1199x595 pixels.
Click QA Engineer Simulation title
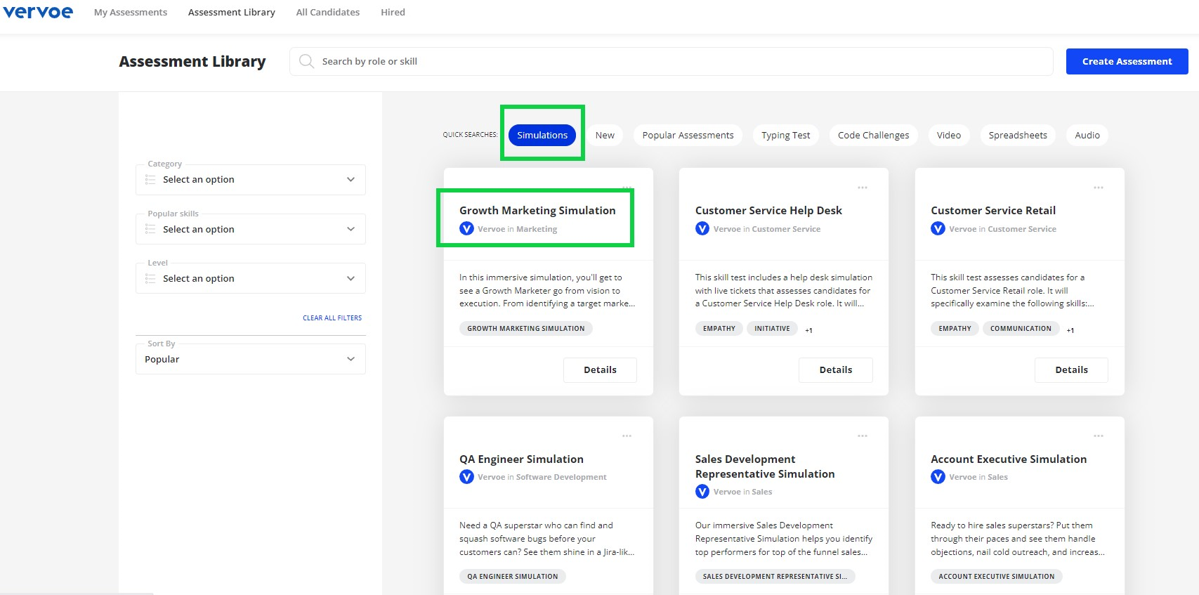tap(521, 459)
